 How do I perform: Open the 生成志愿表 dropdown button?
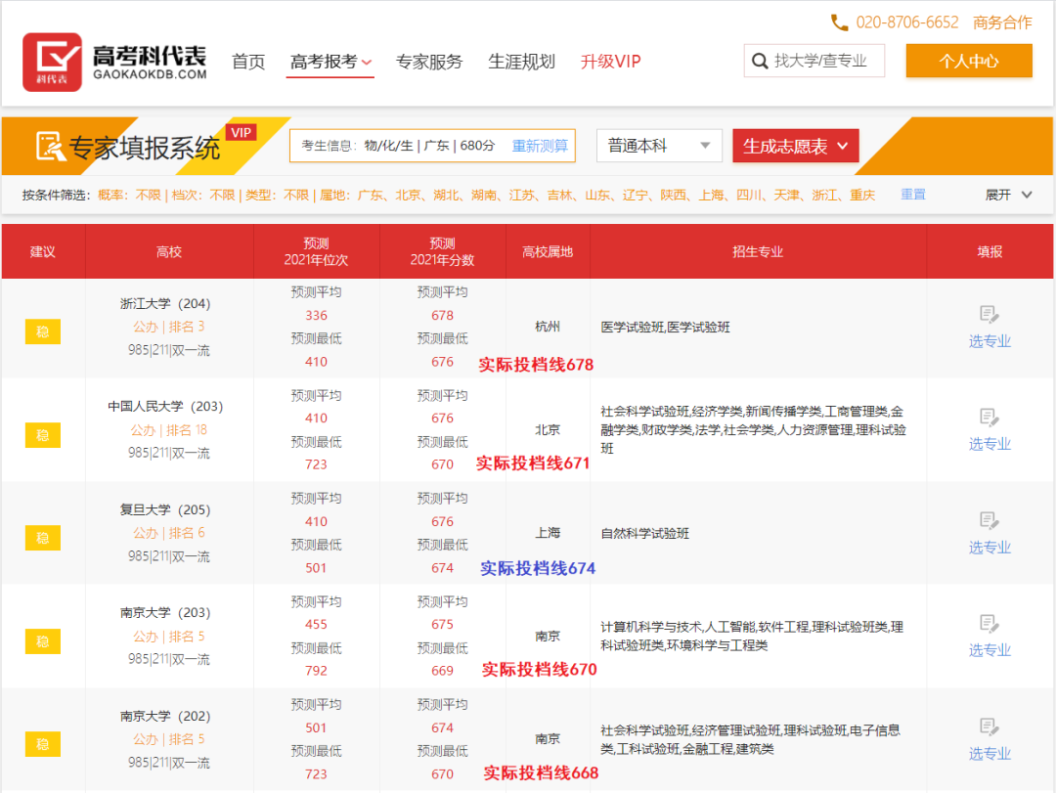point(795,146)
